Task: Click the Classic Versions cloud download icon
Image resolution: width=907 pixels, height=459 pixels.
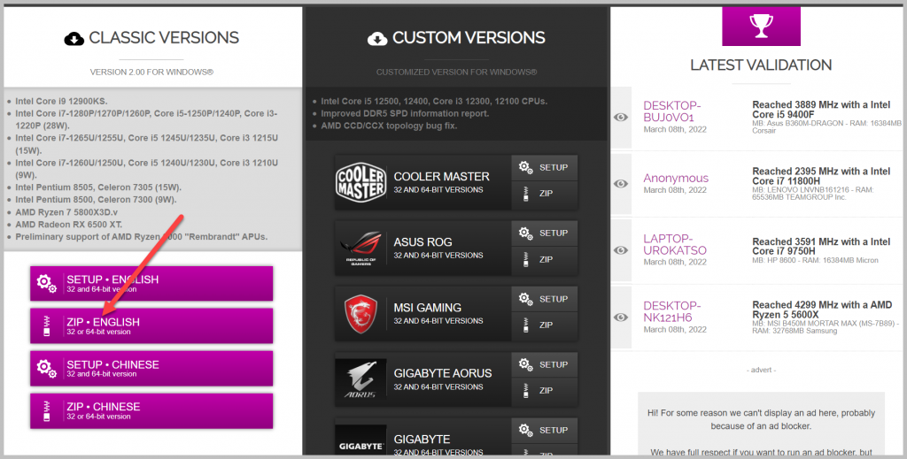Action: tap(74, 39)
